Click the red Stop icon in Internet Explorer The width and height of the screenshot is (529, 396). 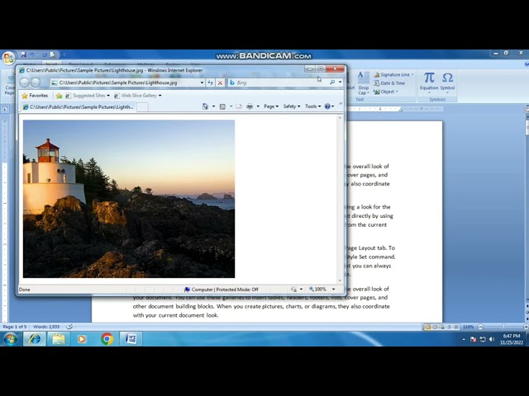[x=220, y=82]
